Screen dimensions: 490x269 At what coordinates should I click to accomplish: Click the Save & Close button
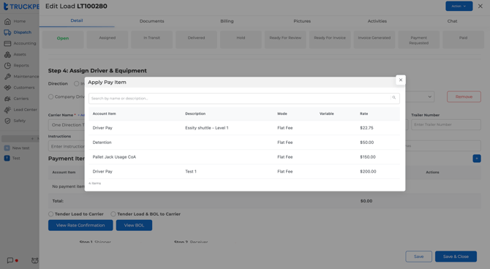pyautogui.click(x=456, y=257)
